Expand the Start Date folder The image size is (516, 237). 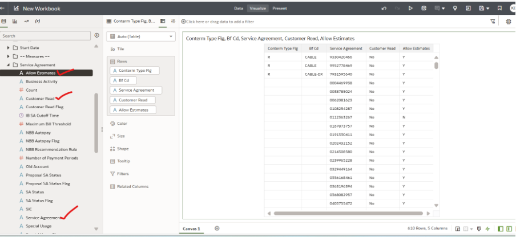[x=9, y=48]
